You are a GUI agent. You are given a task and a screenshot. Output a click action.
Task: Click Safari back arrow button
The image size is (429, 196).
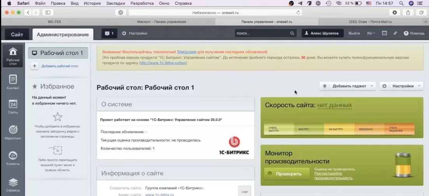tap(28, 12)
